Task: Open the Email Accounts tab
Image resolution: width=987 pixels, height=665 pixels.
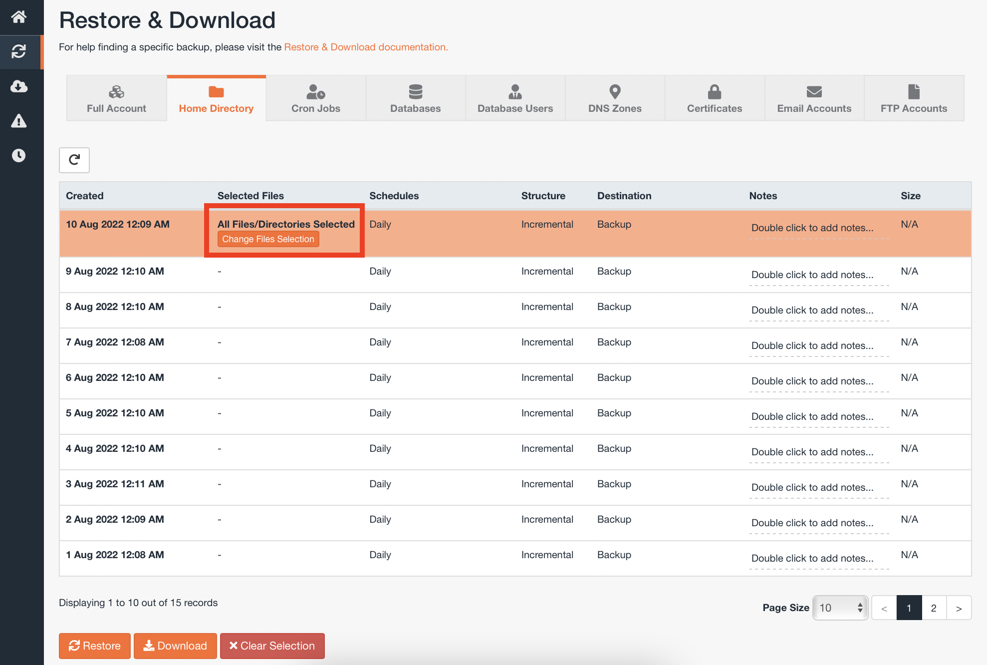Action: click(814, 98)
